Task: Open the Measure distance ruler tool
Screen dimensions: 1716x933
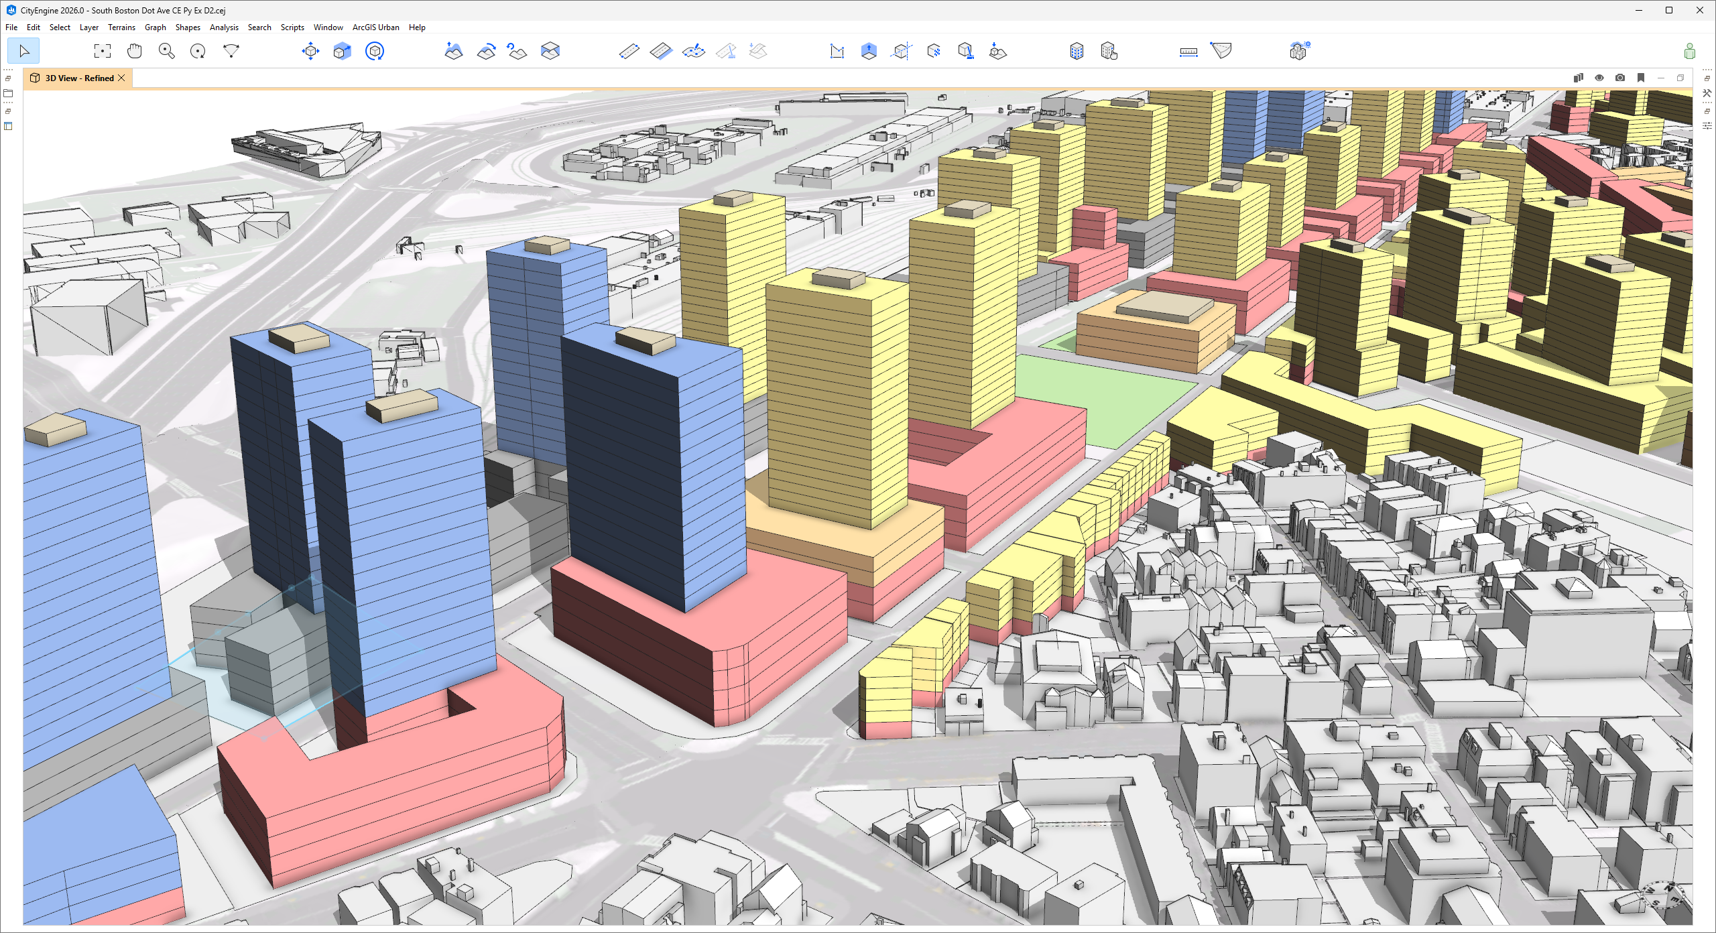Action: (x=1188, y=51)
